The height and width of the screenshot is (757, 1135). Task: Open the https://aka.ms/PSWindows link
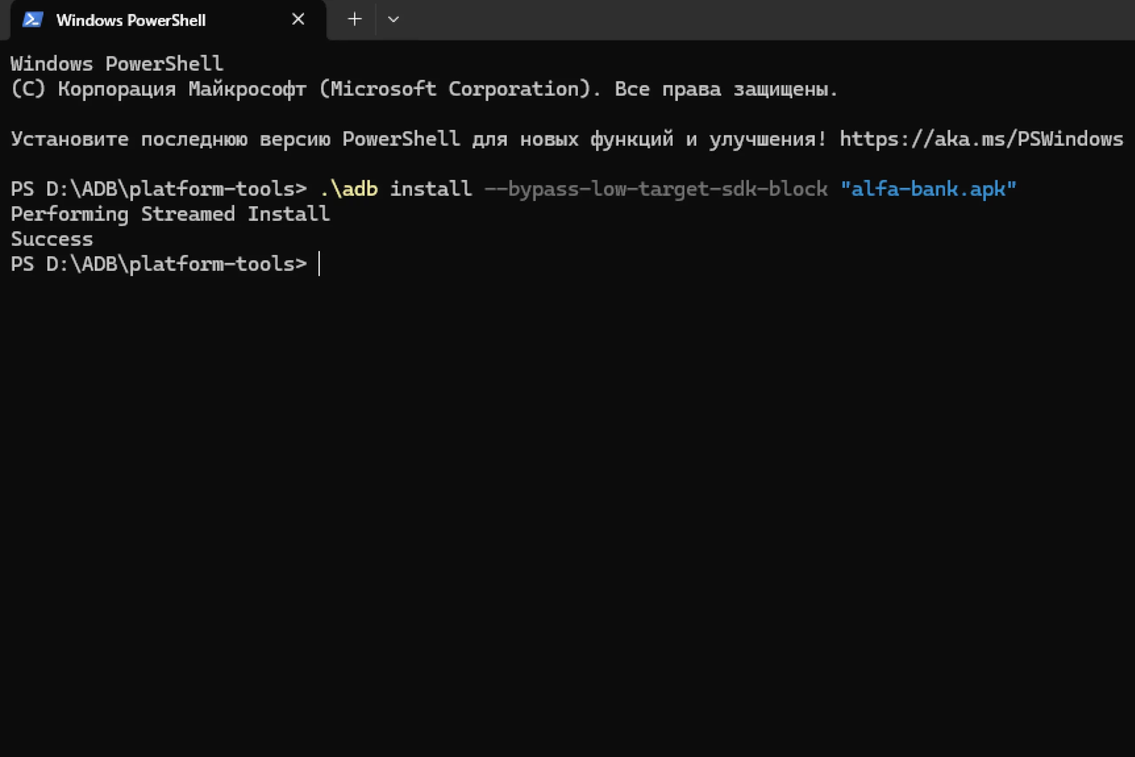(981, 139)
